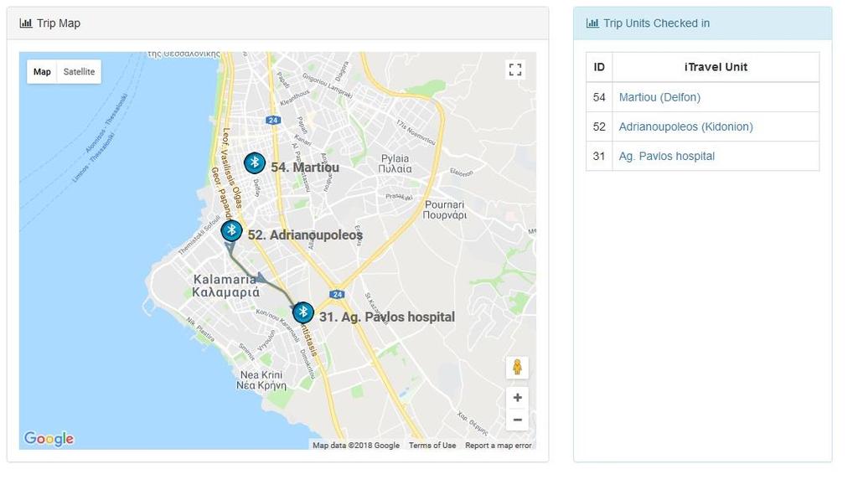Click the Terms of Use link
Screen dimensions: 858x495
coord(432,446)
